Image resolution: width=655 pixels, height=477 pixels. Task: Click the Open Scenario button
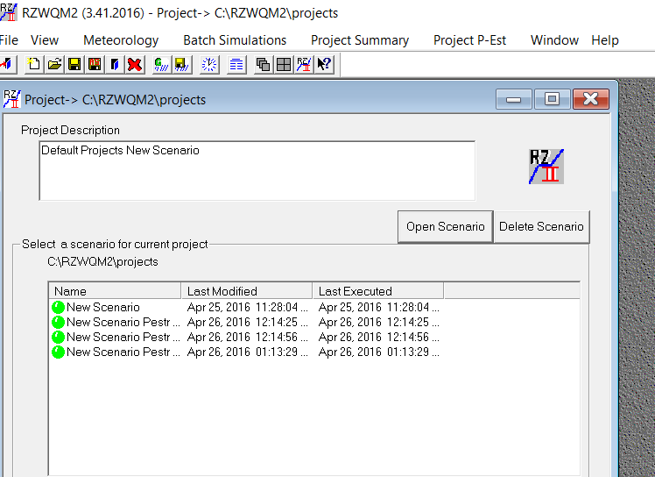446,227
